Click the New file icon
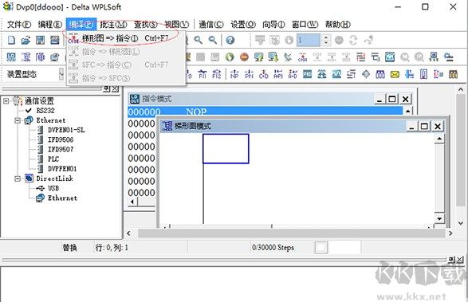Screen dimensions: 468x302 [x=11, y=40]
